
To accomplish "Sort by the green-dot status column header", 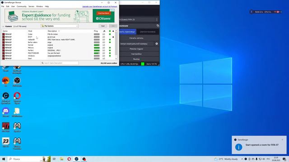I will (110, 31).
